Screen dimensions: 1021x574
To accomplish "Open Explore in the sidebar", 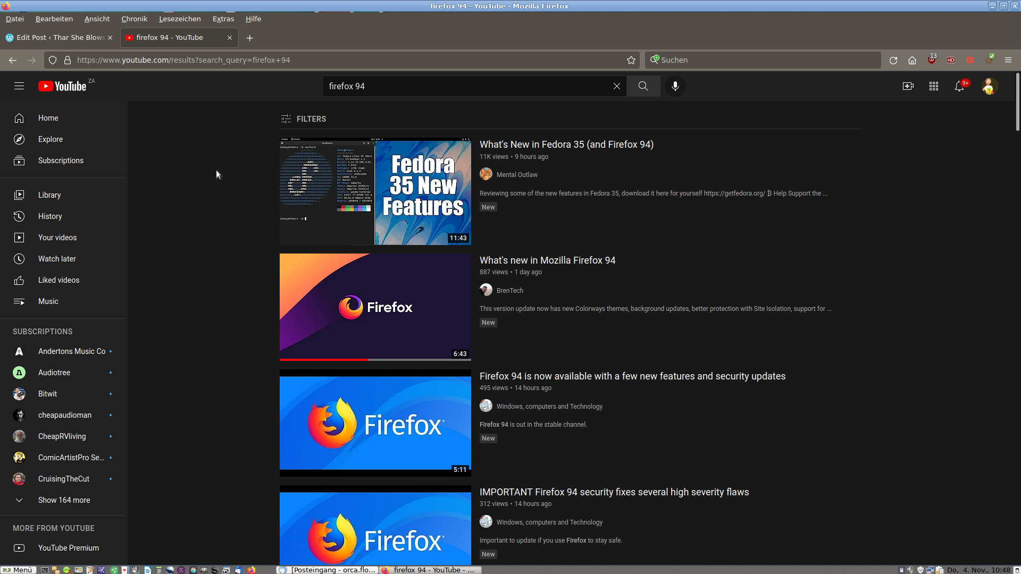I will point(63,139).
